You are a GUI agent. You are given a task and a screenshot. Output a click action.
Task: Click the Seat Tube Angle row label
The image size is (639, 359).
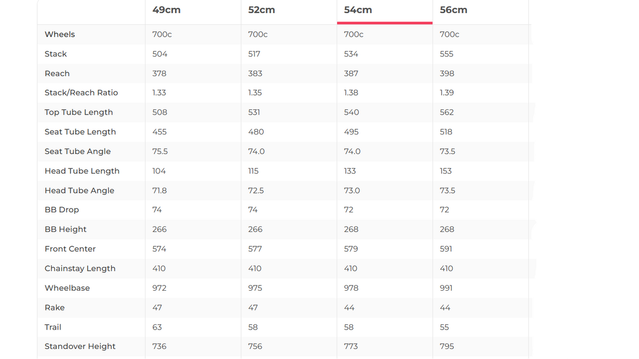tap(77, 151)
